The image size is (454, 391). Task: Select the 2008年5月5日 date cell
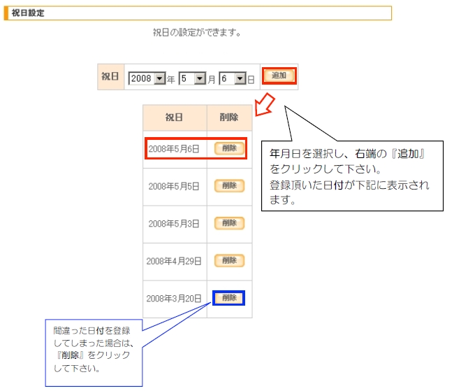click(174, 187)
